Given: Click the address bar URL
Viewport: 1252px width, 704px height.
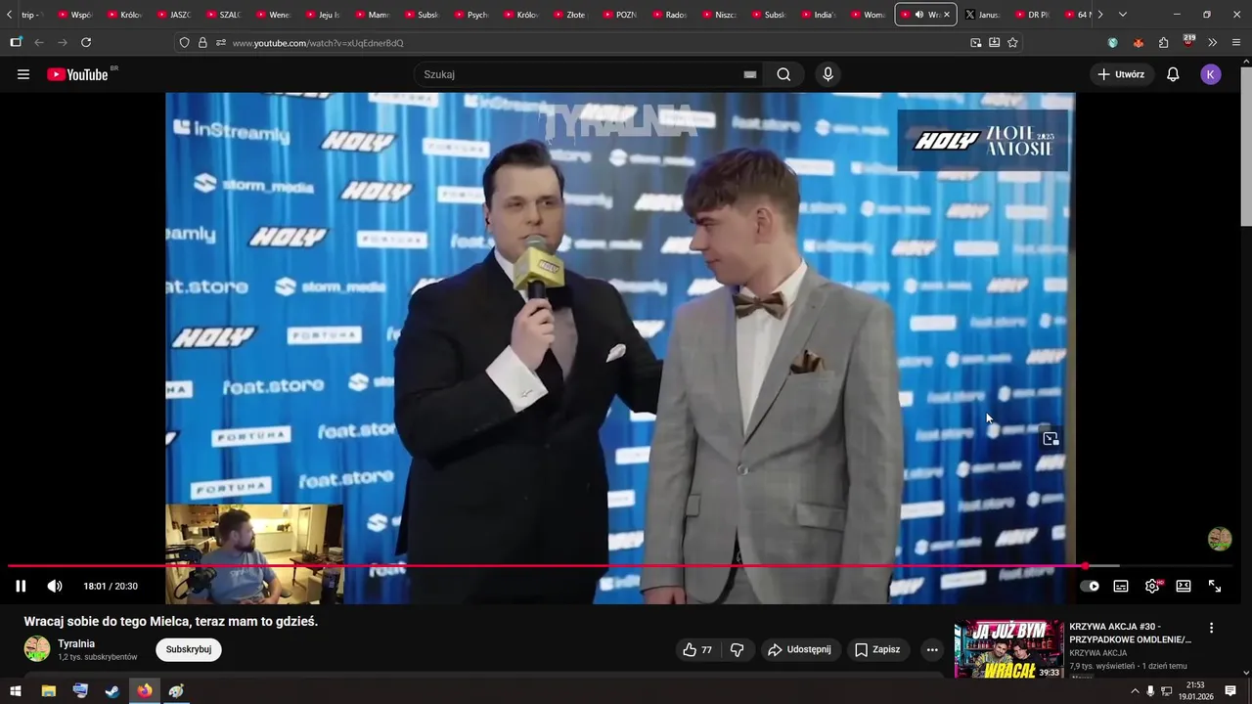Looking at the screenshot, I should [318, 43].
